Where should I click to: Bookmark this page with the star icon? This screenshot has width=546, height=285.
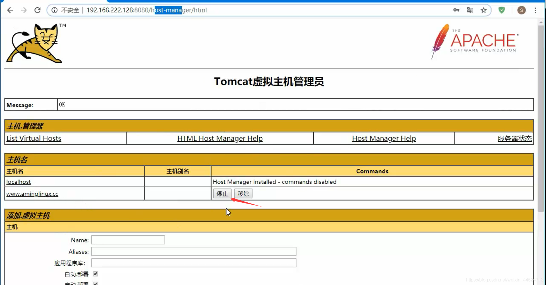click(483, 10)
